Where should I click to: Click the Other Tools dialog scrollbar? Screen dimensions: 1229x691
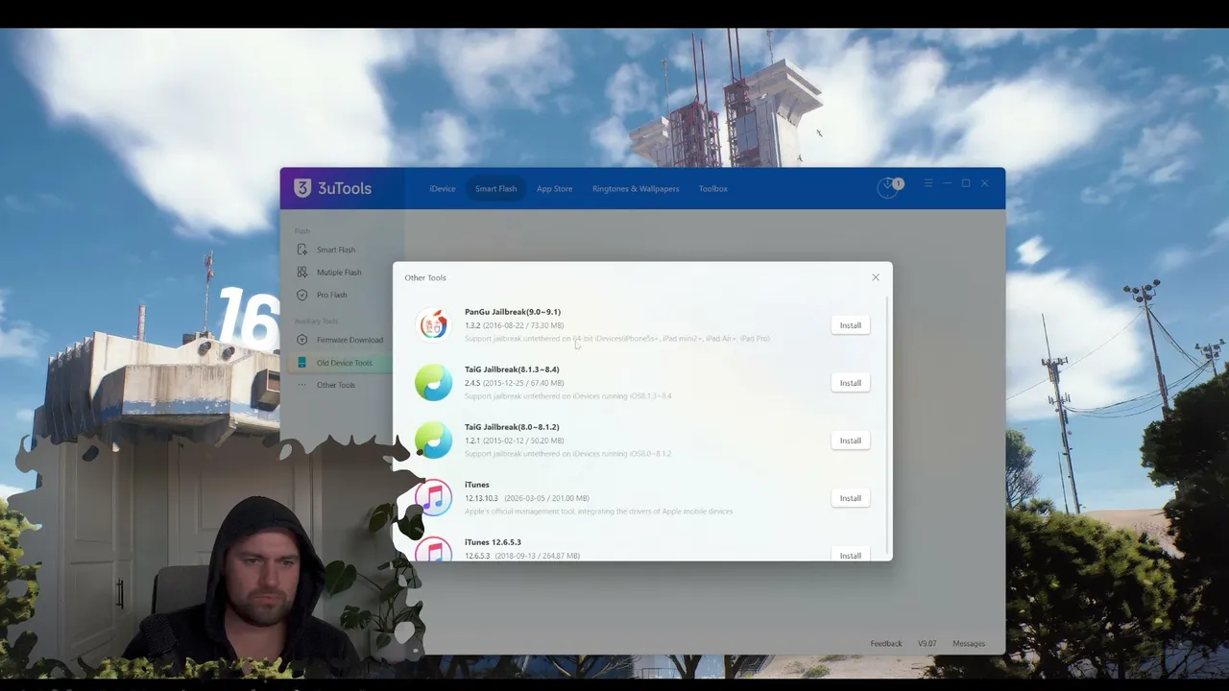tap(888, 427)
